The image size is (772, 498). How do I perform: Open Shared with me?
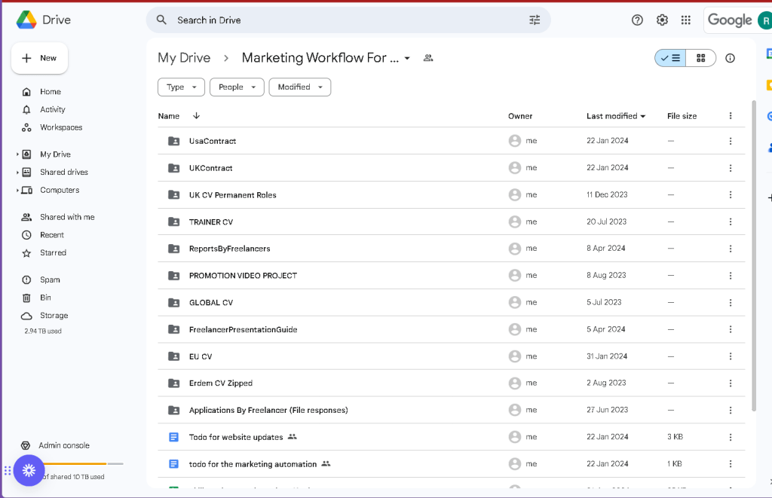67,217
